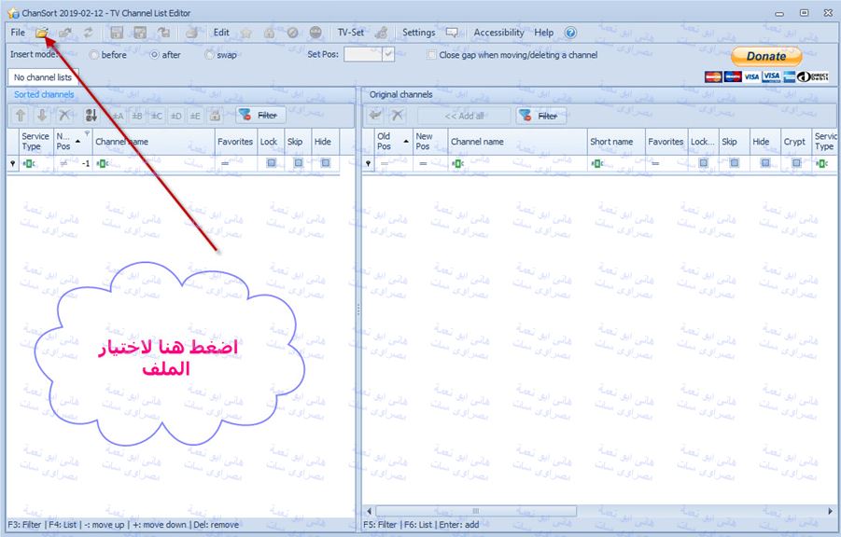Open the Help menu
The width and height of the screenshot is (841, 537).
(x=544, y=33)
